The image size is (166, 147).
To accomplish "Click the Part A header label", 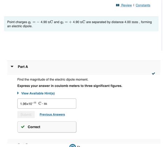I will tap(23, 67).
